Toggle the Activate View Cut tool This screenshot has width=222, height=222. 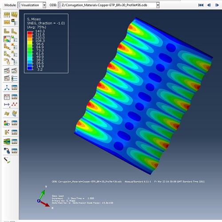(7, 123)
